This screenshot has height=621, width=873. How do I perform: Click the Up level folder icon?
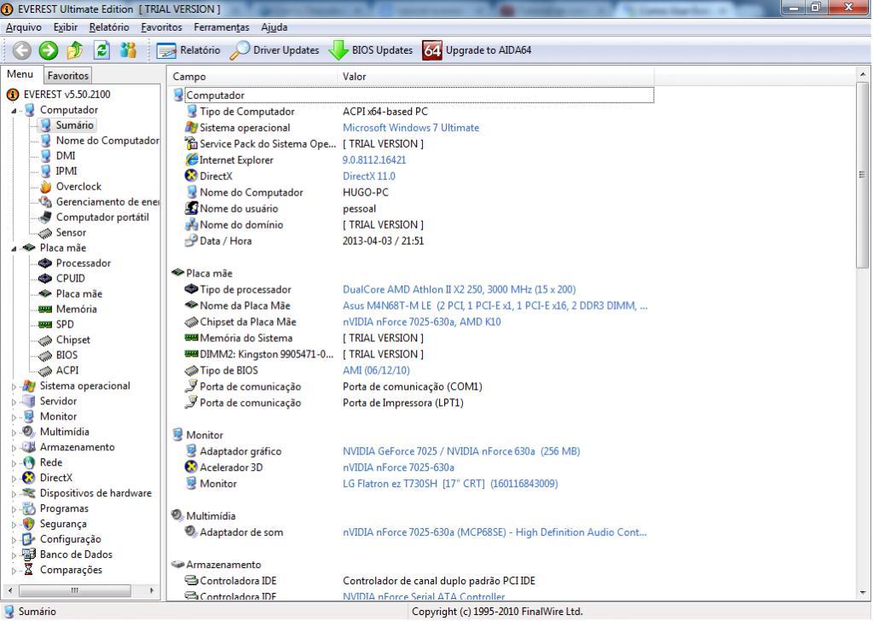pos(75,50)
